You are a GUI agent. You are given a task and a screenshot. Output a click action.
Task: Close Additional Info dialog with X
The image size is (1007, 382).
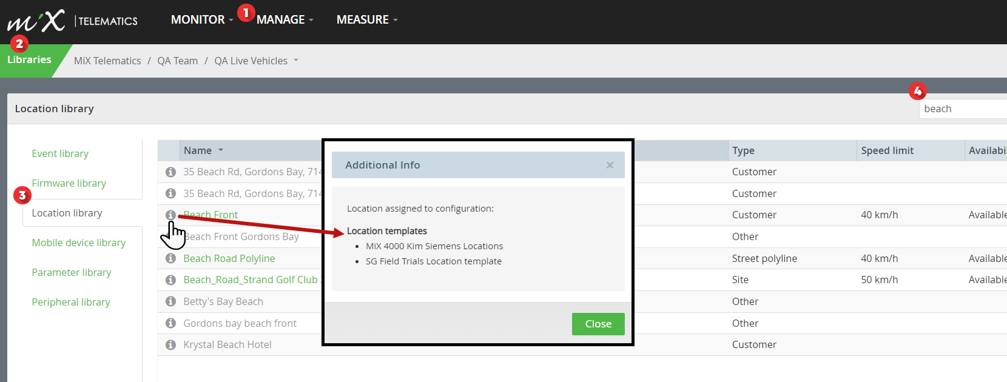[610, 165]
